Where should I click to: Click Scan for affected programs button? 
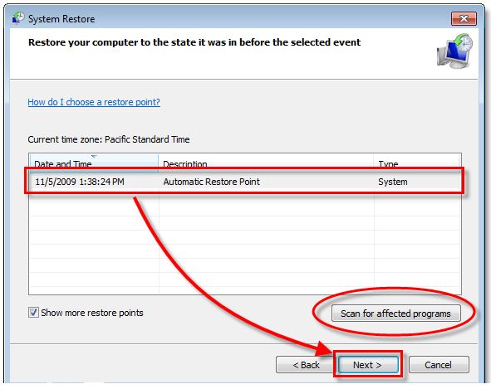pos(395,314)
